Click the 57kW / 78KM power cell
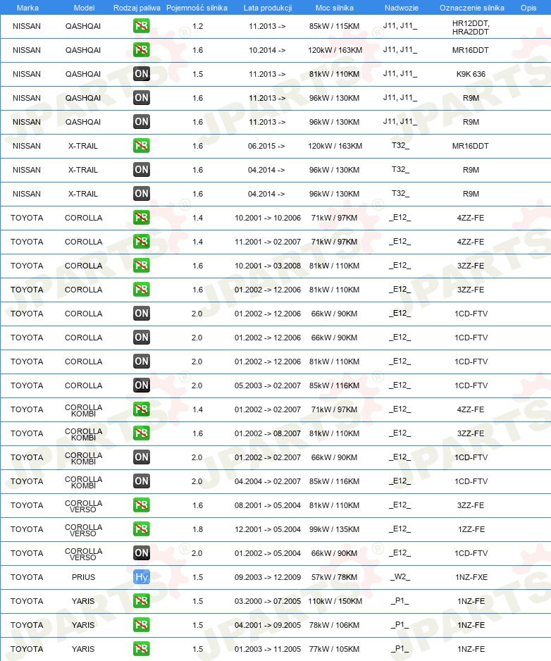This screenshot has width=551, height=661. coord(334,577)
